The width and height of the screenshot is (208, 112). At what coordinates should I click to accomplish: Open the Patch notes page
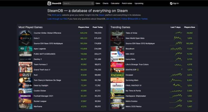[127, 4]
